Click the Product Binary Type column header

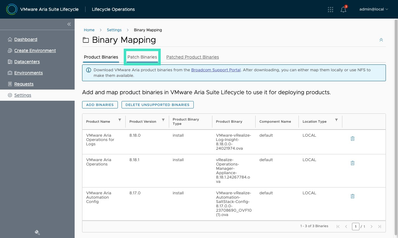click(186, 121)
